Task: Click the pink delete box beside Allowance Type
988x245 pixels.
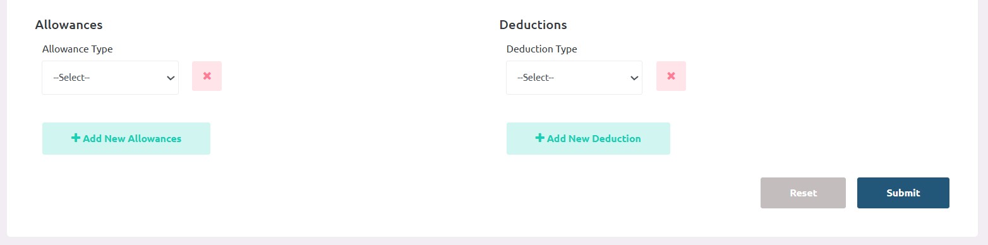Action: (207, 76)
